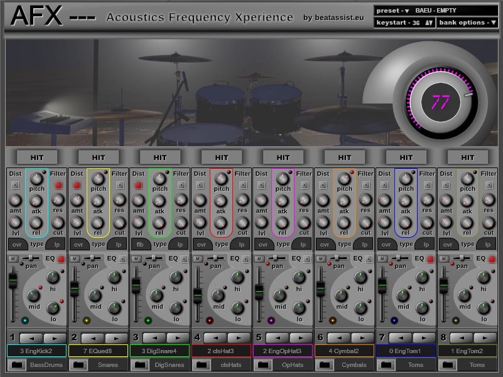Select next sample arrow on channel 4
The image size is (503, 377).
click(x=239, y=338)
